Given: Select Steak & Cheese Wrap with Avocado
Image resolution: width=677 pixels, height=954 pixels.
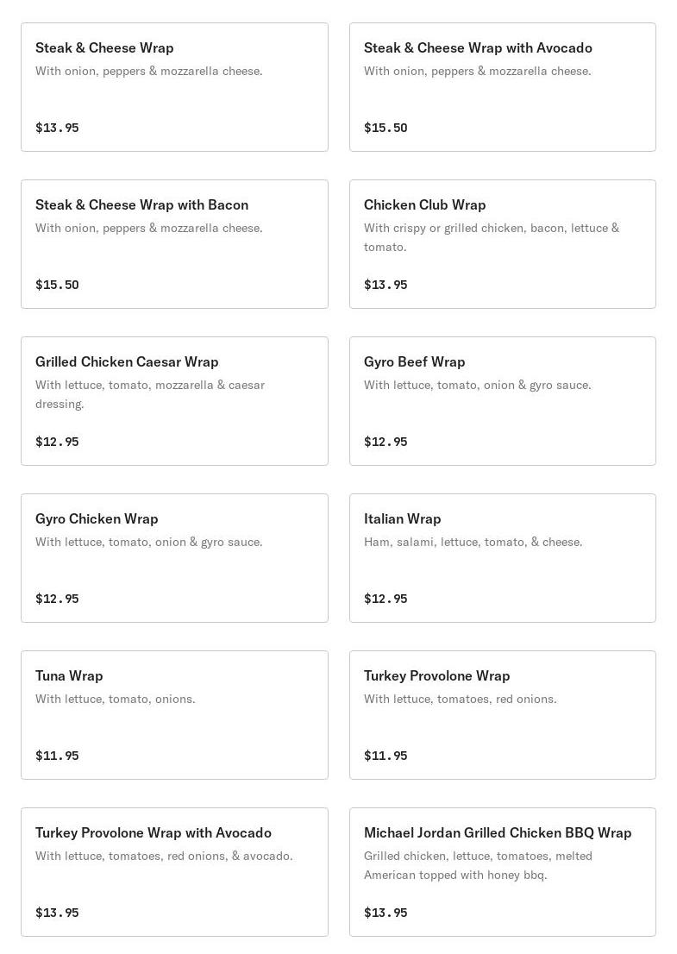Looking at the screenshot, I should 503,87.
